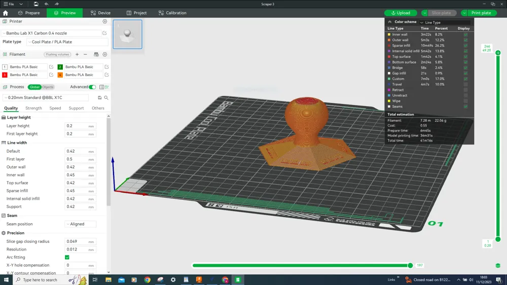
Task: Open filament settings gear icon
Action: 105,54
